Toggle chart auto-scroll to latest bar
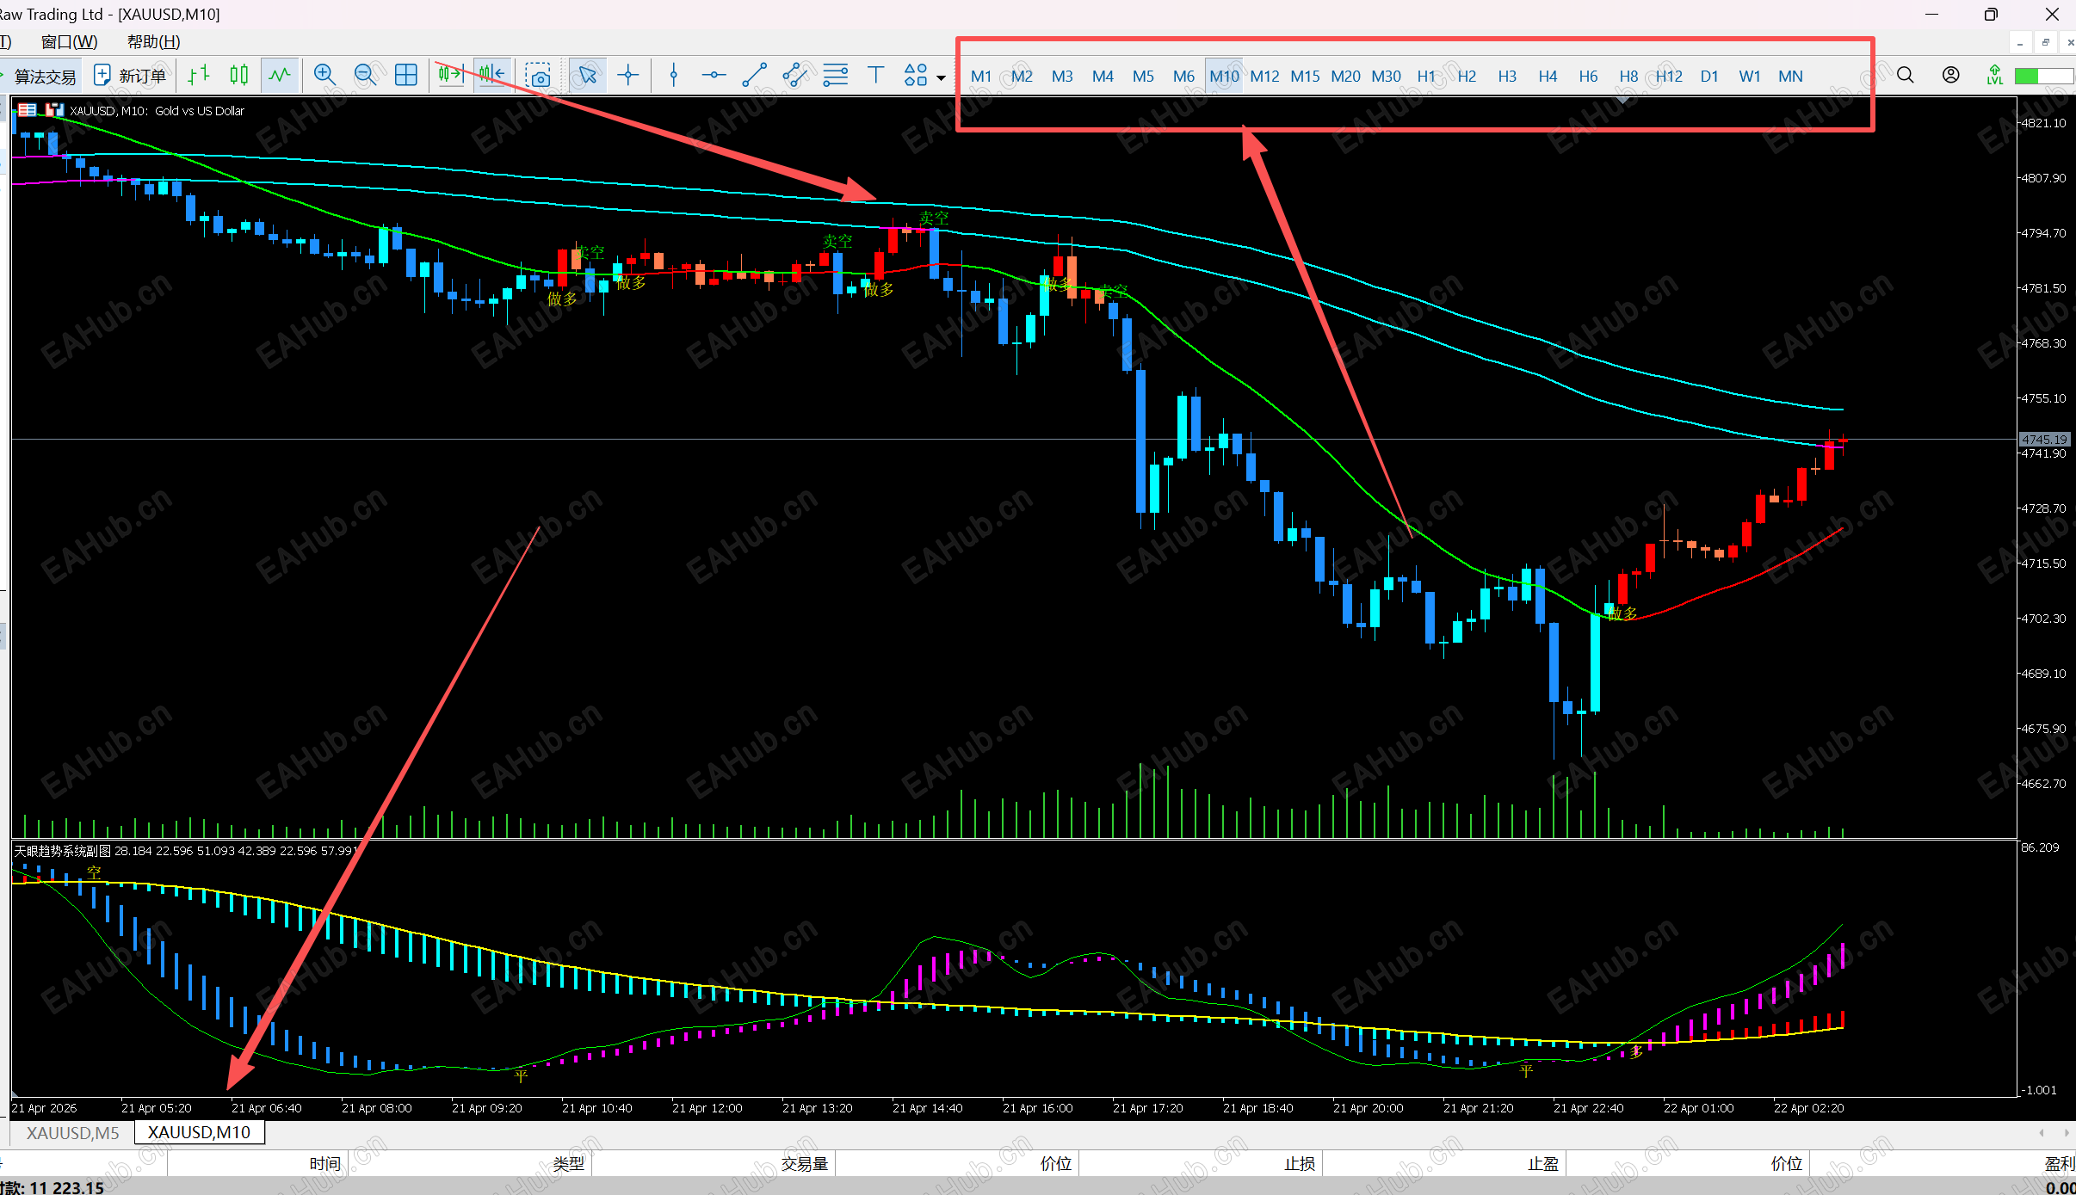The image size is (2076, 1195). (450, 76)
